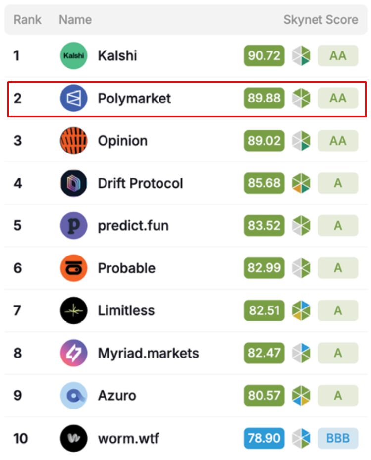Click the Myriad.markets gradient logo
This screenshot has height=460, width=371.
pos(73,354)
